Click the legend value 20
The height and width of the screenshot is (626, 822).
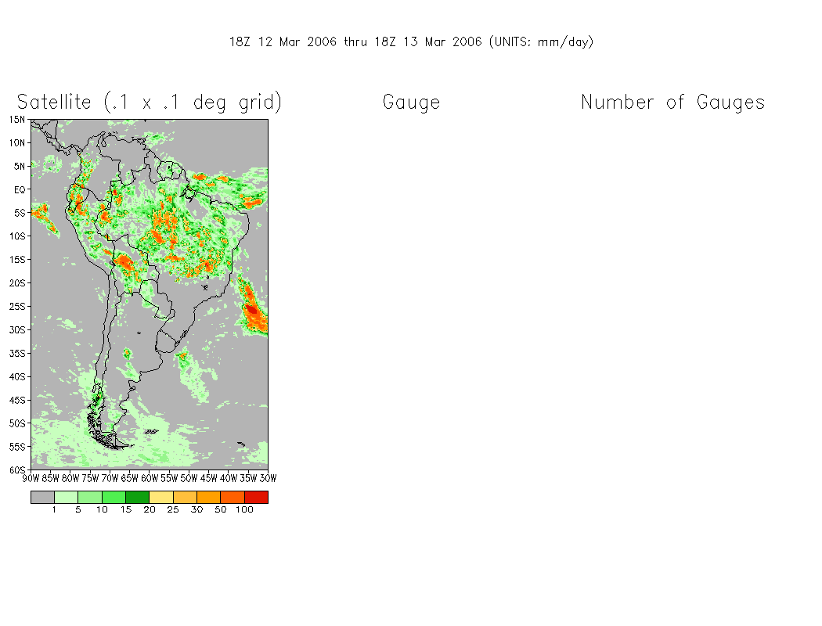point(150,509)
